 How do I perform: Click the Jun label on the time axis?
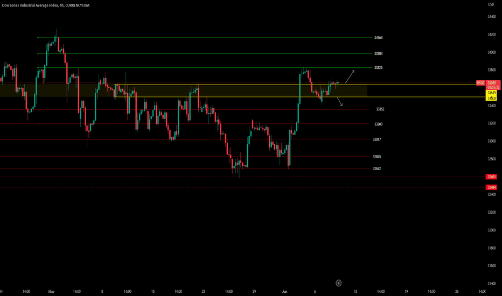click(284, 292)
